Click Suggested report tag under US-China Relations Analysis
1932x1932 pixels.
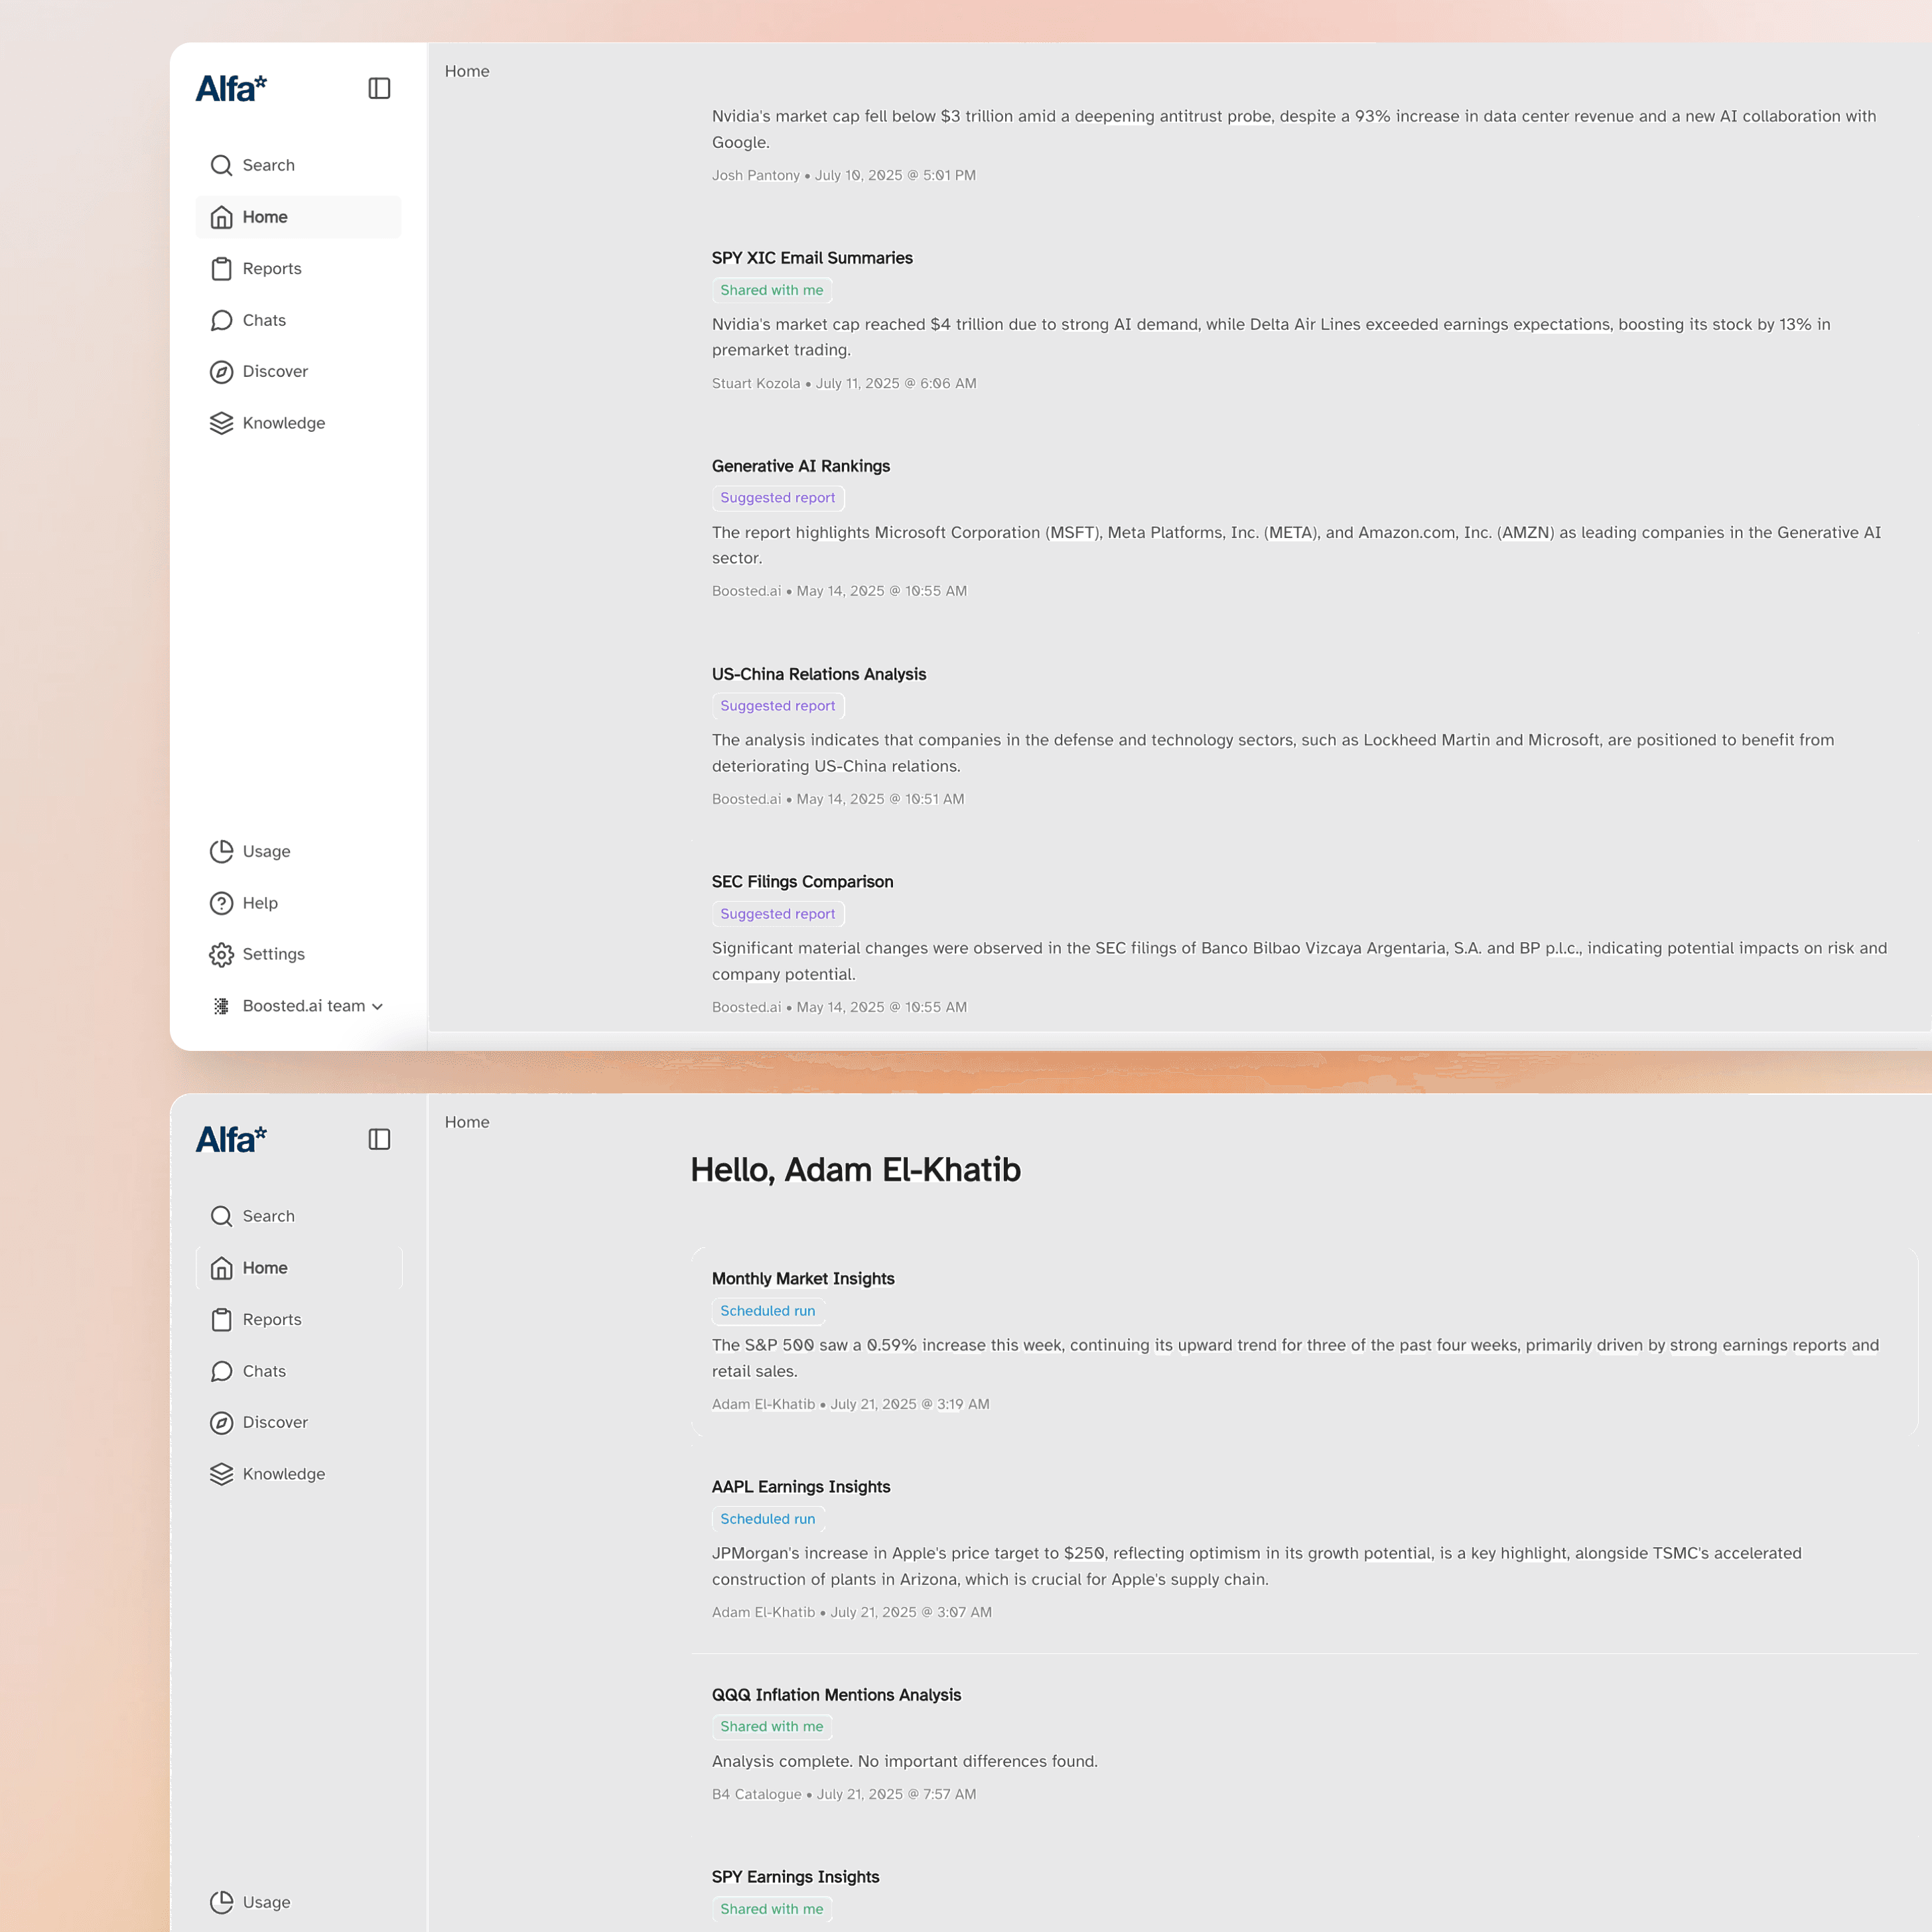point(777,706)
